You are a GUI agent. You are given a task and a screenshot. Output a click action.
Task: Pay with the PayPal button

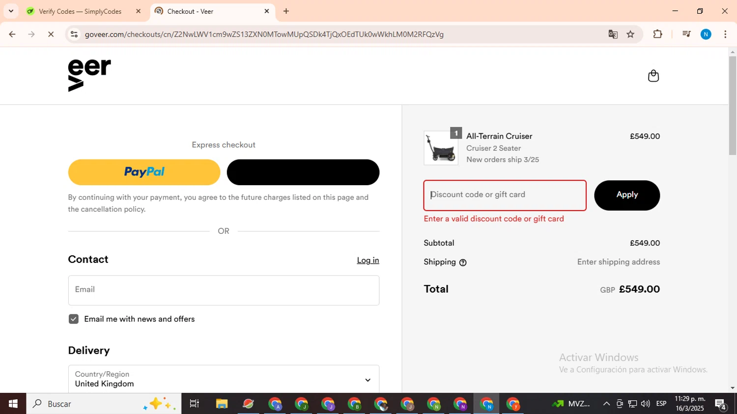(144, 172)
